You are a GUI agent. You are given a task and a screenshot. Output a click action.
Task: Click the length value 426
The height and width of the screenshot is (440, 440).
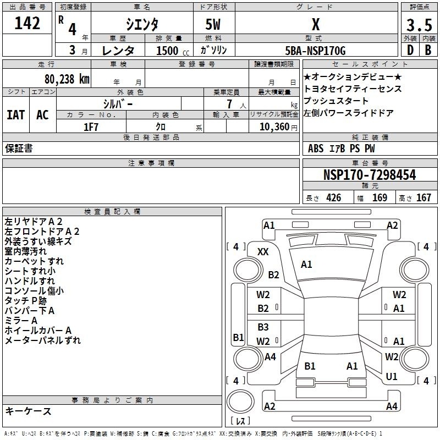334,197
